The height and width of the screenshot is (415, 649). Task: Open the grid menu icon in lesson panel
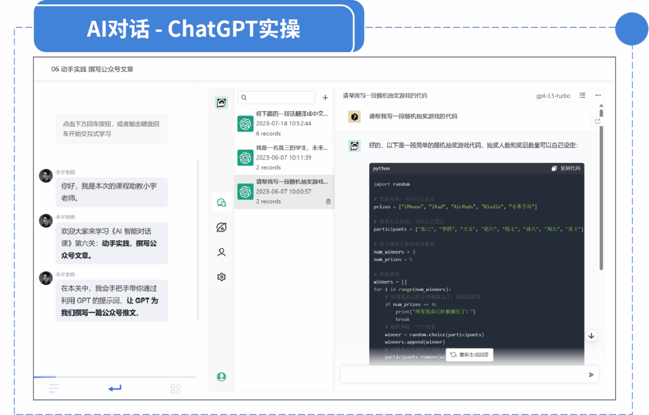[x=175, y=389]
